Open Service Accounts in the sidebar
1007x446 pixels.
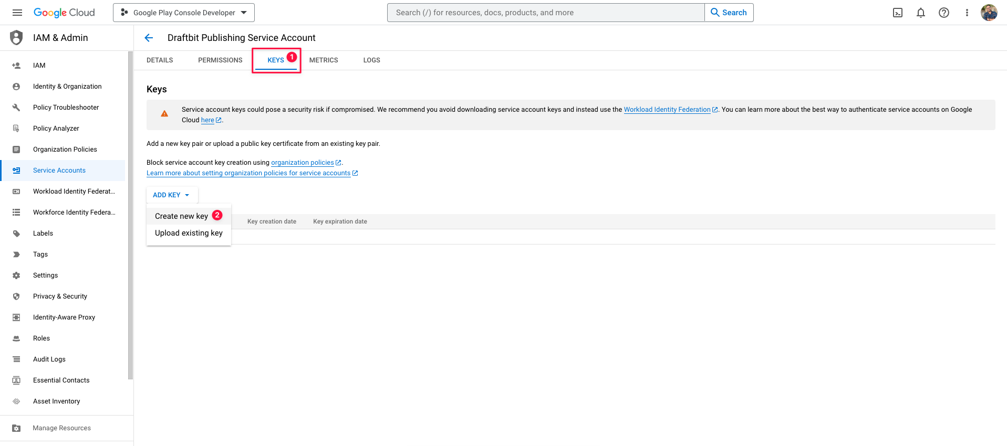tap(63, 171)
